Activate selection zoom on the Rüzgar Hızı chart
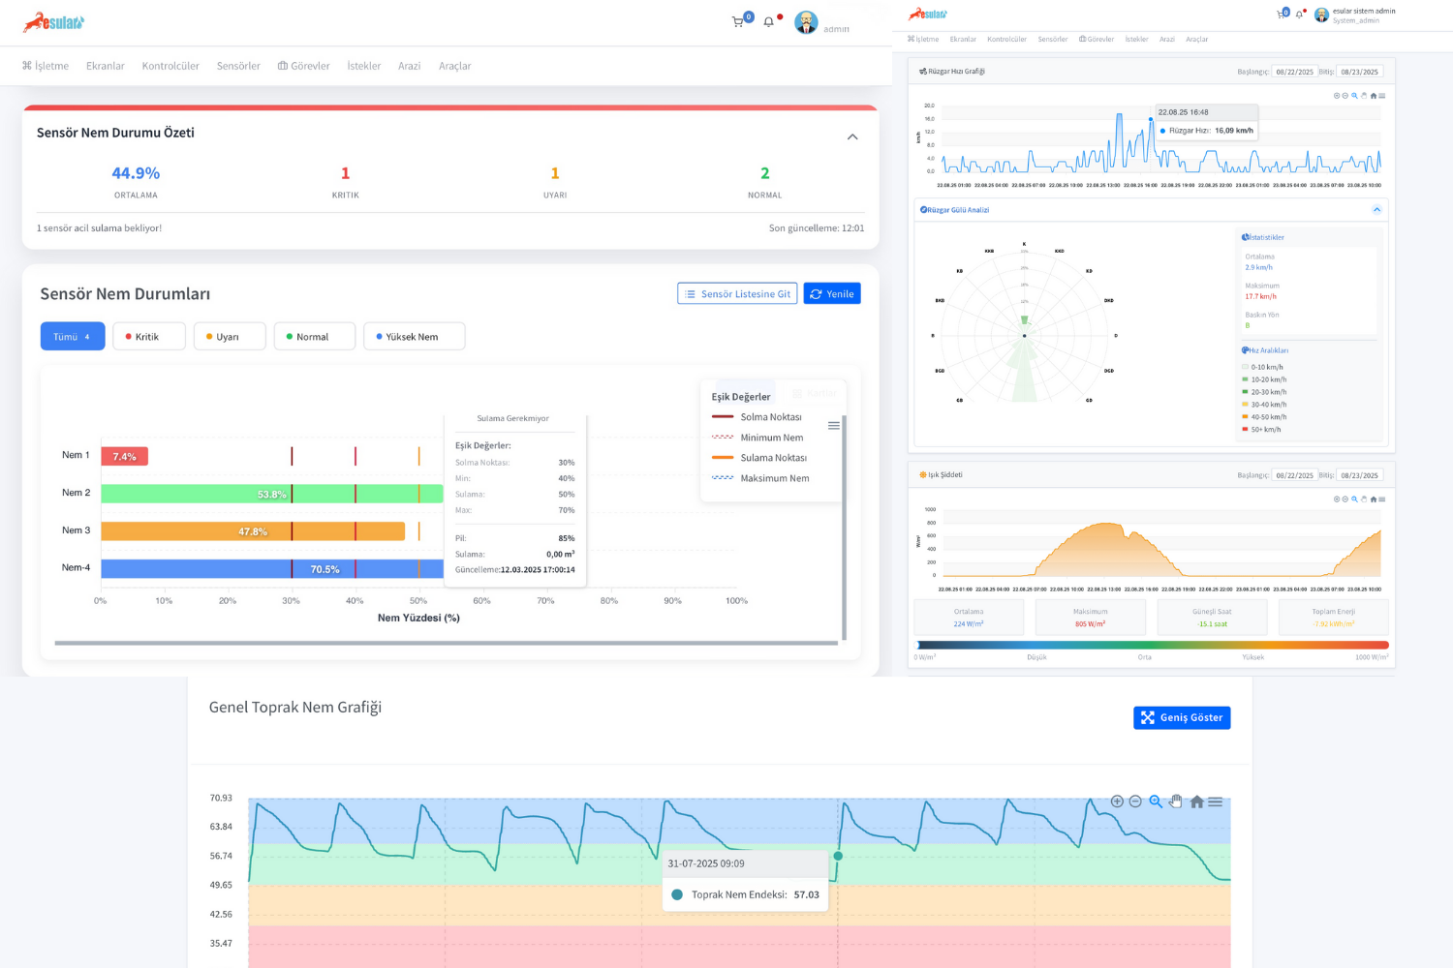 point(1354,96)
